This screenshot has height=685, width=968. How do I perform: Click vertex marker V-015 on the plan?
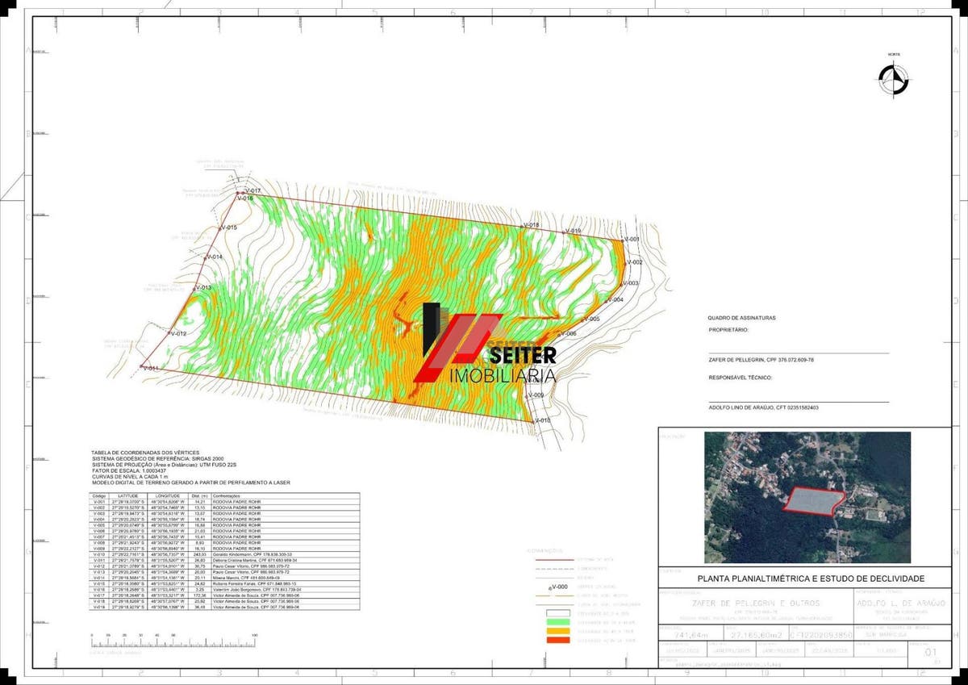point(227,228)
